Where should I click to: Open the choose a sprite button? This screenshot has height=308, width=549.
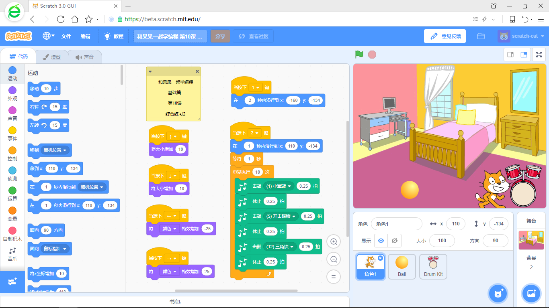[498, 294]
